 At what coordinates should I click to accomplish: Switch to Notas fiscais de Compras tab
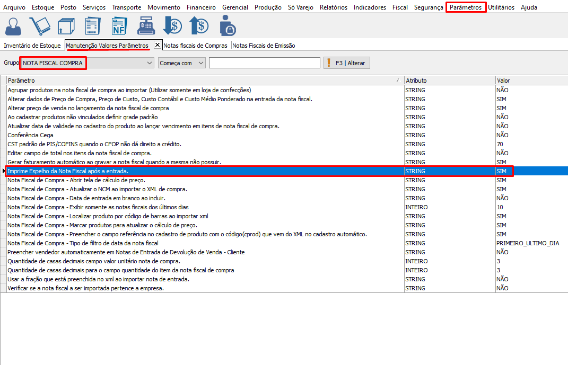click(196, 46)
